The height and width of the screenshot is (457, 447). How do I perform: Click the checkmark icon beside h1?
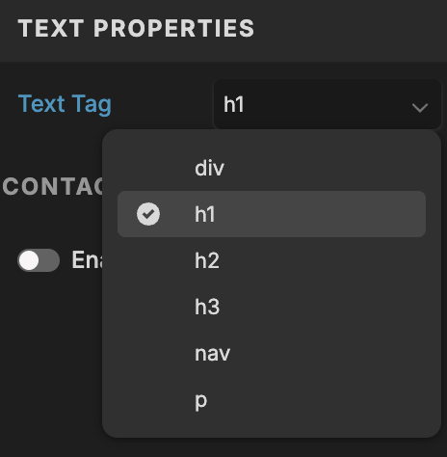(148, 214)
